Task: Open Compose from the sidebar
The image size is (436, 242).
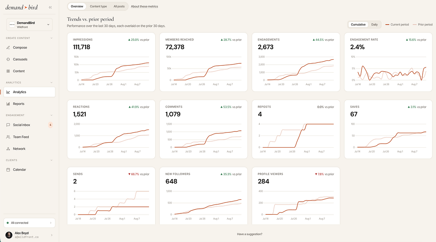Action: 29,48
